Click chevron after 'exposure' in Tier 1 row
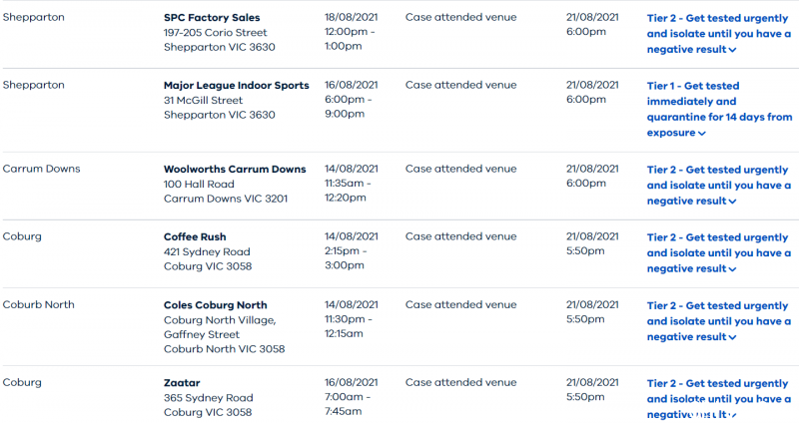799x423 pixels. (702, 134)
